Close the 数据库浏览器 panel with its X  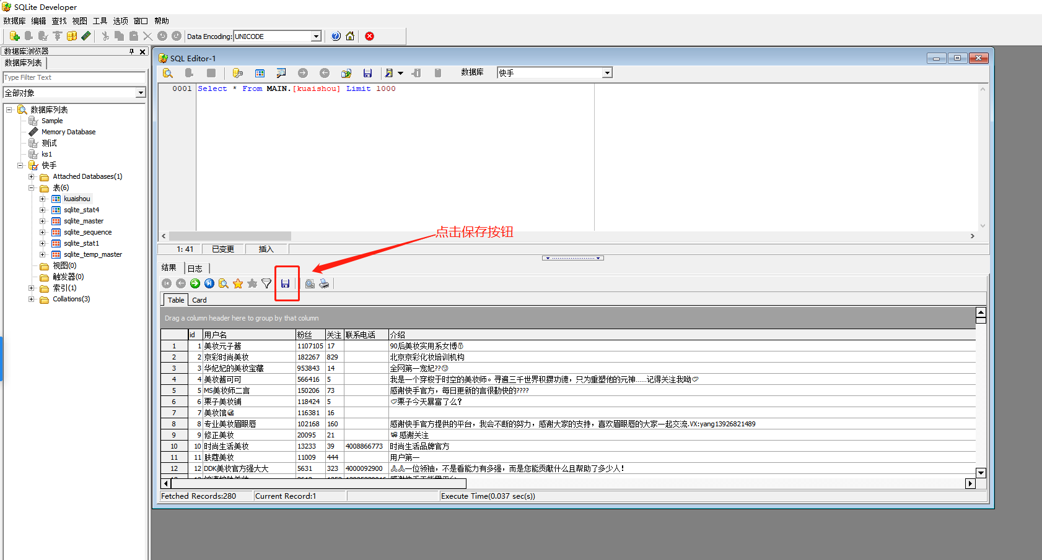pyautogui.click(x=142, y=51)
